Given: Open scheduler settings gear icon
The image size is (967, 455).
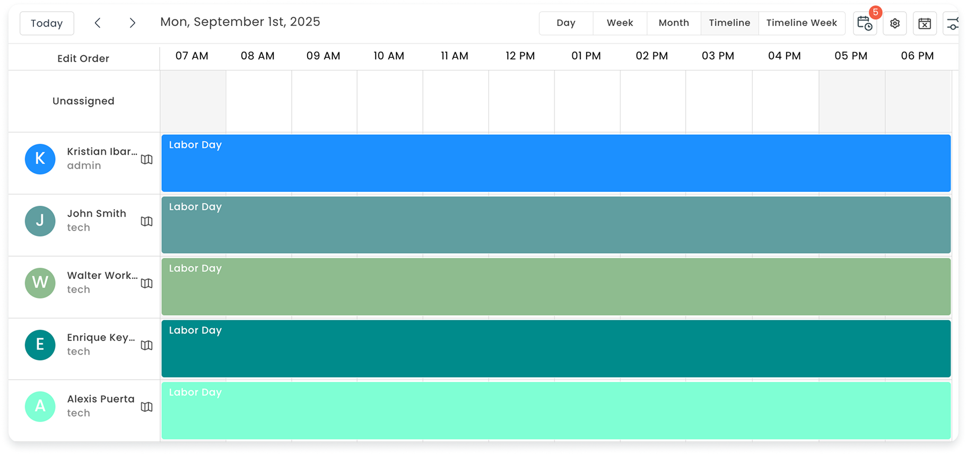Looking at the screenshot, I should point(895,23).
